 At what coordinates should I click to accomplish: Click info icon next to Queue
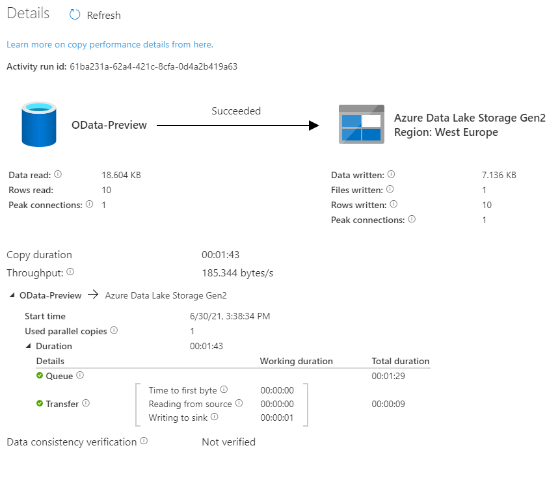[80, 375]
